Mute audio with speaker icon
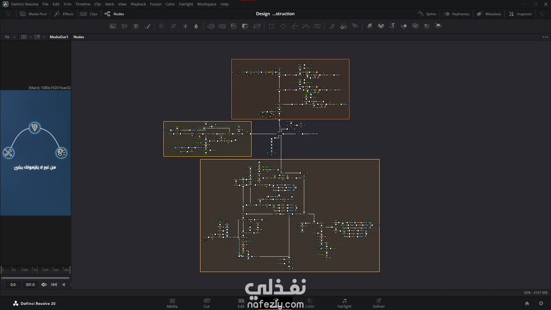The width and height of the screenshot is (551, 310). pos(44,284)
